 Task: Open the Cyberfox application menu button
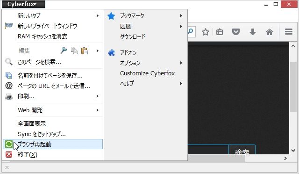tap(24, 4)
